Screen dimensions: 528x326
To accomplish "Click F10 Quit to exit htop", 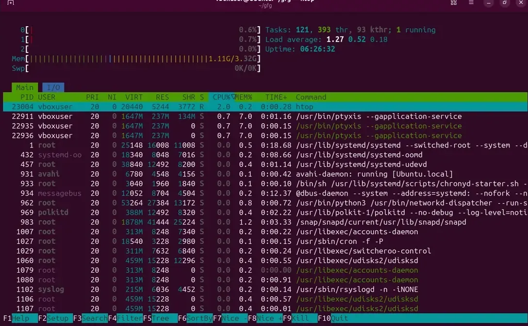I will click(x=339, y=318).
